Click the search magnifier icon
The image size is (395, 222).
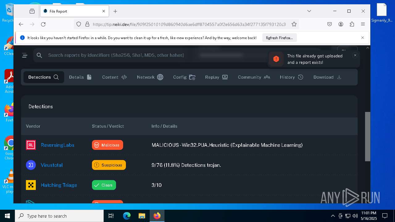tap(39, 55)
